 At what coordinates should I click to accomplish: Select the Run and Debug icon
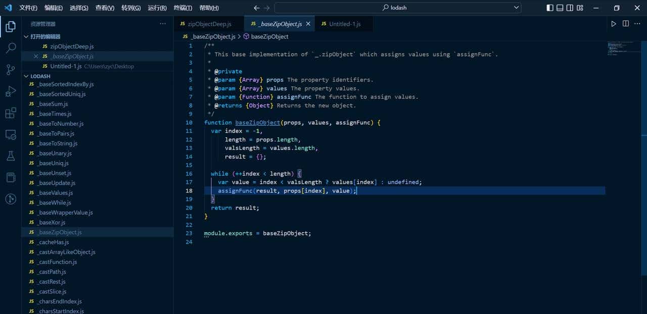point(10,91)
